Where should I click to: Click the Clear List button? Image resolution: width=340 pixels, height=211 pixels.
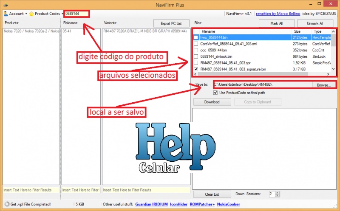point(212,194)
